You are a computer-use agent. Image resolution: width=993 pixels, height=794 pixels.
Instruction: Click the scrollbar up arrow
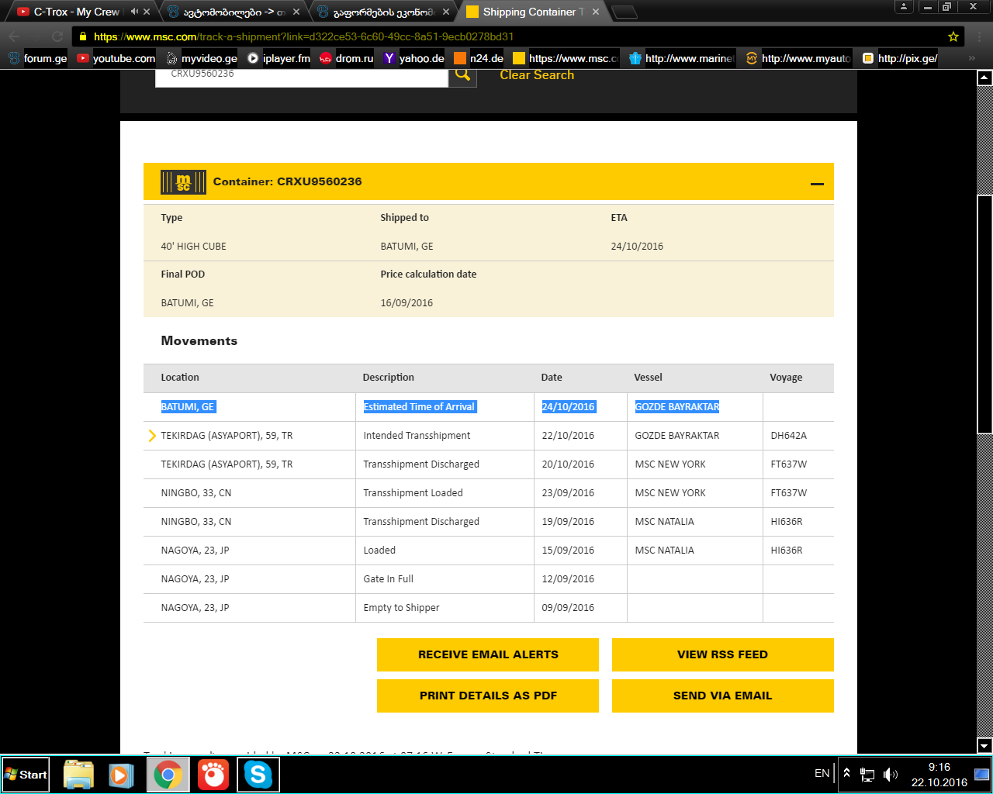984,78
